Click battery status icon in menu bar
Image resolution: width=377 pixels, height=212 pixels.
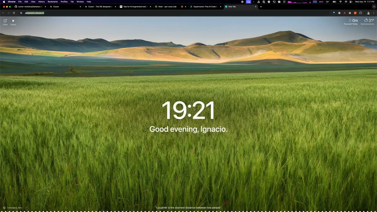(x=334, y=2)
